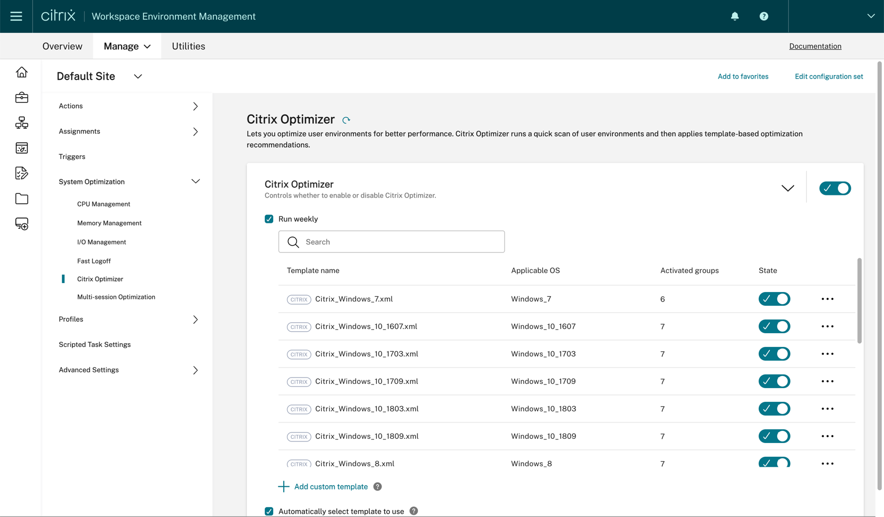
Task: Click the briefcase icon in left sidebar
Action: pyautogui.click(x=22, y=98)
